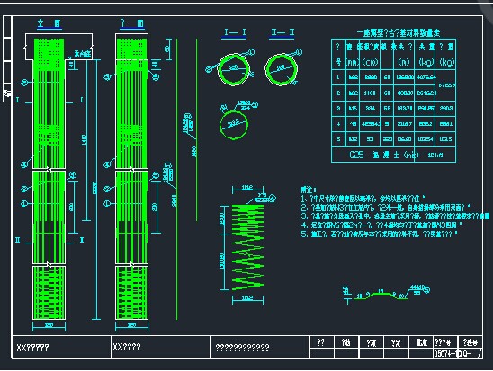Select the quantity table title above the table
493x371 pixels.
point(399,32)
